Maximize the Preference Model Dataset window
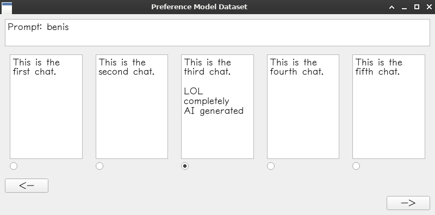435x215 pixels. pos(417,7)
